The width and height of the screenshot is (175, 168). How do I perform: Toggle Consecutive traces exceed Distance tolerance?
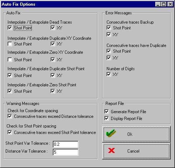click(x=10, y=116)
